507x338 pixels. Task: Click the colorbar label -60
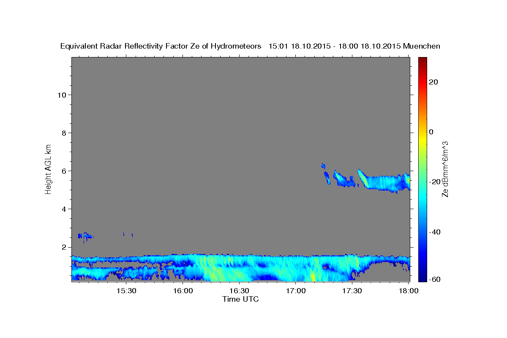[435, 279]
